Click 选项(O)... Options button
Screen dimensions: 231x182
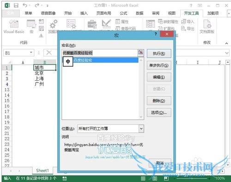coord(159,112)
